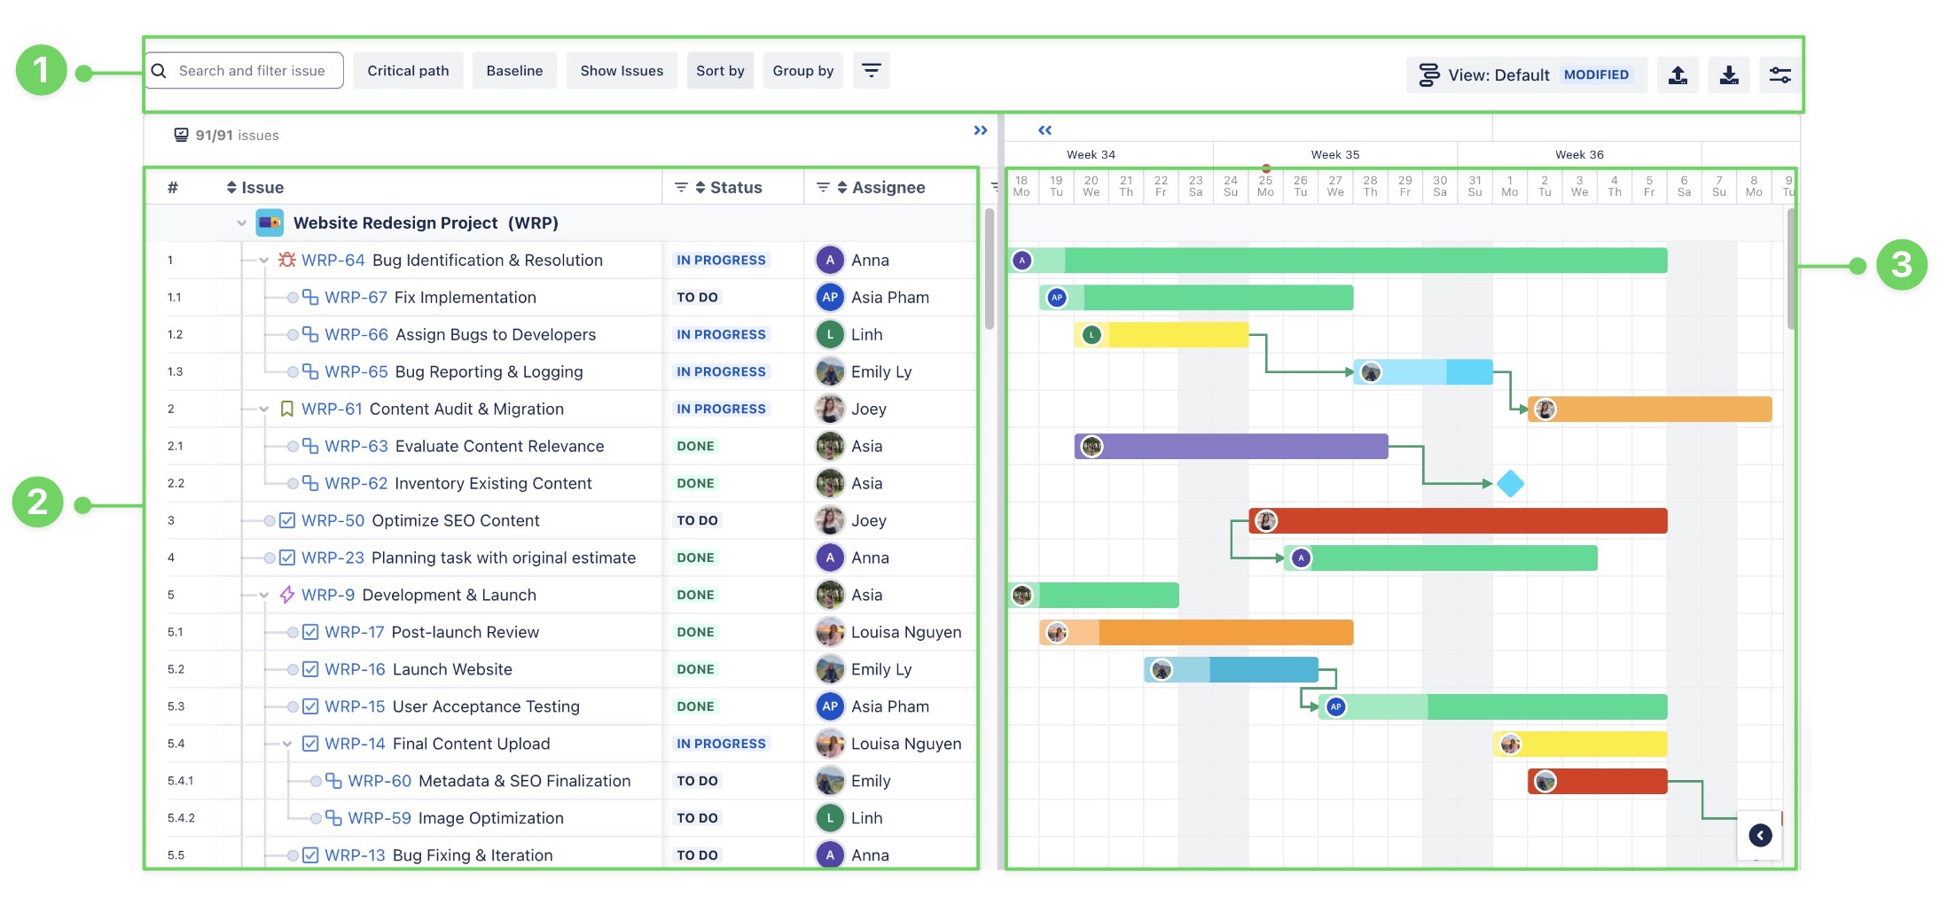
Task: Click the Website Redesign Project avatar icon
Action: (270, 222)
